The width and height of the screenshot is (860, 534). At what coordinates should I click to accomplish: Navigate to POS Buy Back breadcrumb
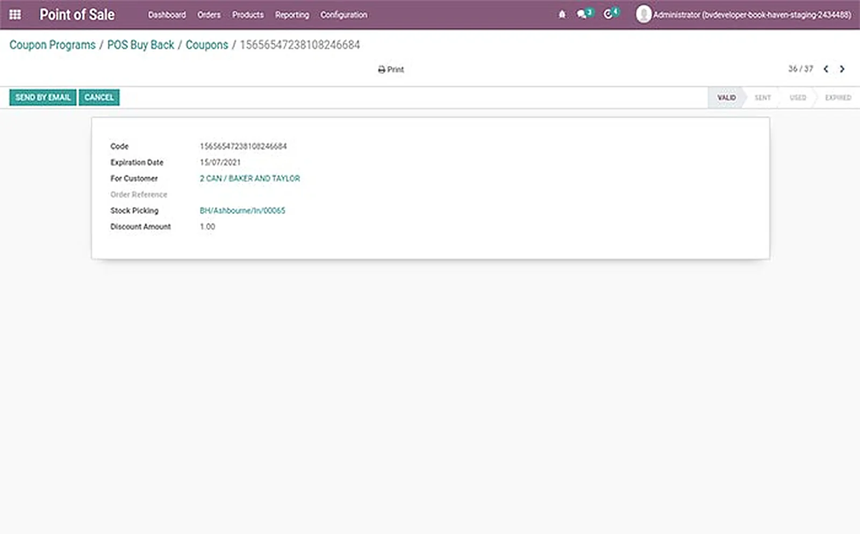pos(141,45)
